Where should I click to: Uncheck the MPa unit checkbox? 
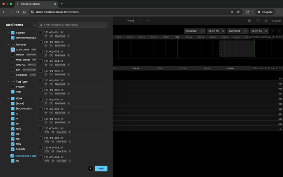pos(13,144)
